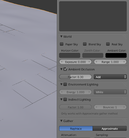Increase Bounces with its right arrow
Viewport: 129px width, 138px height.
tap(124, 107)
